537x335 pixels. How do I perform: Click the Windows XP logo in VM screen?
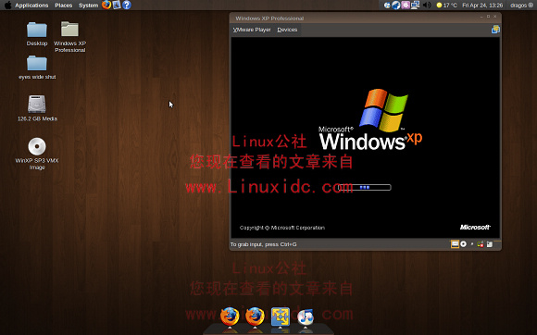tap(370, 119)
